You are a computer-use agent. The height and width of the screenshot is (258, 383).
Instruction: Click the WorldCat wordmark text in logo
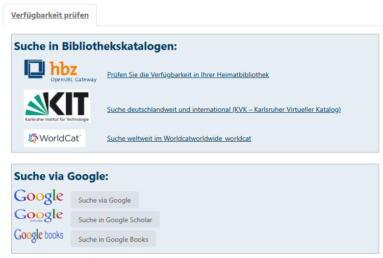[x=59, y=138]
